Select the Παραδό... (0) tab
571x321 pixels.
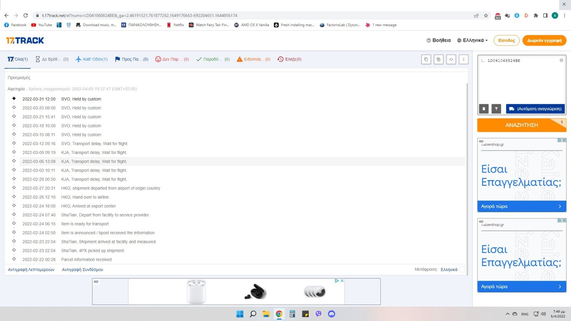213,59
